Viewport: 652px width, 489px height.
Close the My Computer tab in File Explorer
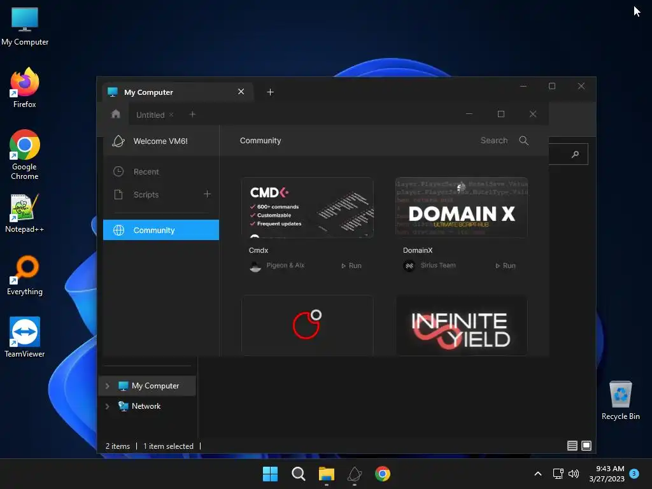(x=241, y=92)
